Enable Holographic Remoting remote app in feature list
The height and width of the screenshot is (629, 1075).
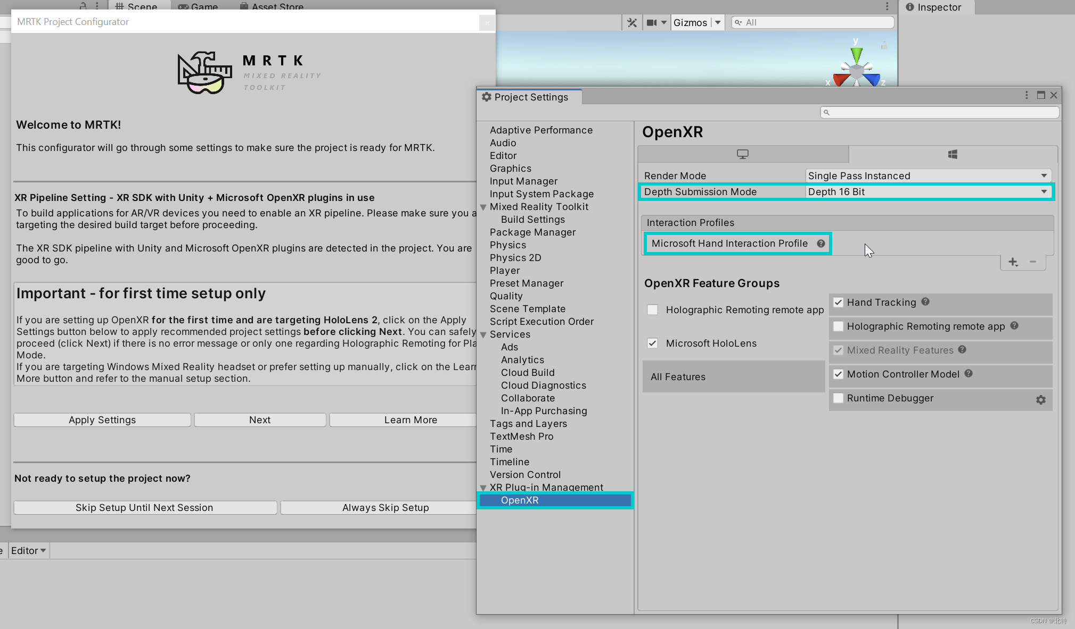[839, 326]
